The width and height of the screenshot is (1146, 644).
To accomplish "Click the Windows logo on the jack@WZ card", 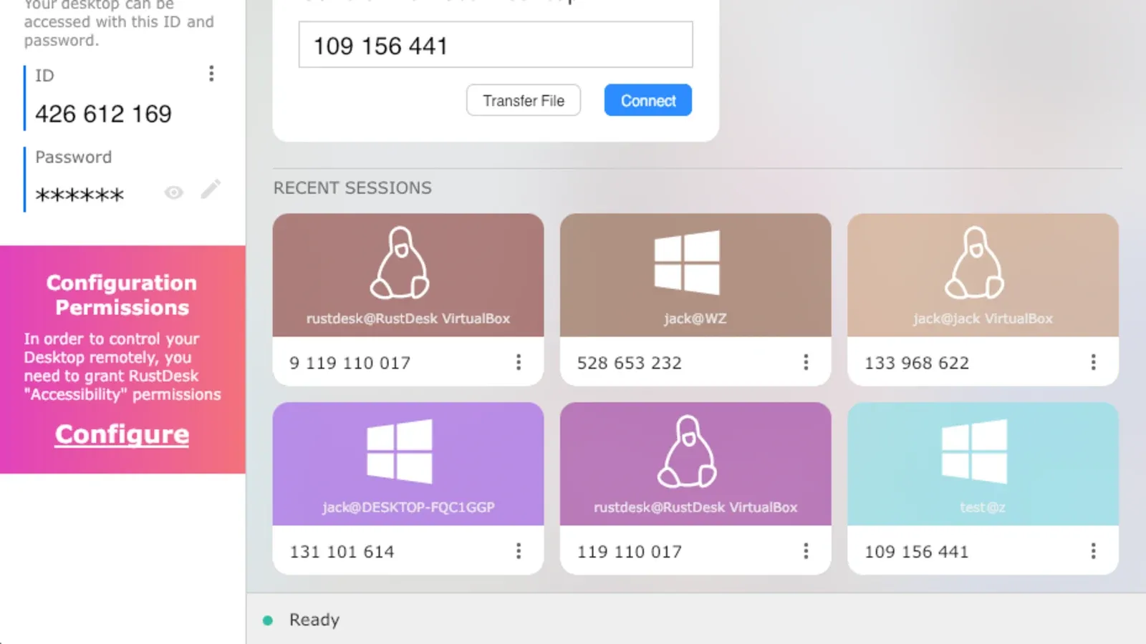I will click(x=687, y=263).
